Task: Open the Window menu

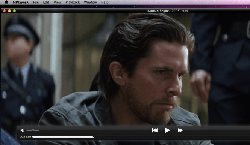Action: point(90,2)
